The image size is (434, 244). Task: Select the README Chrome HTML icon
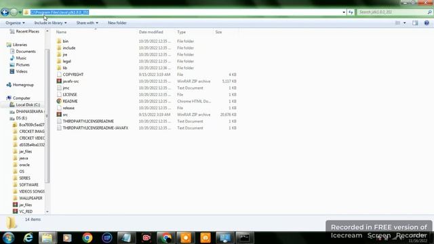pos(59,101)
